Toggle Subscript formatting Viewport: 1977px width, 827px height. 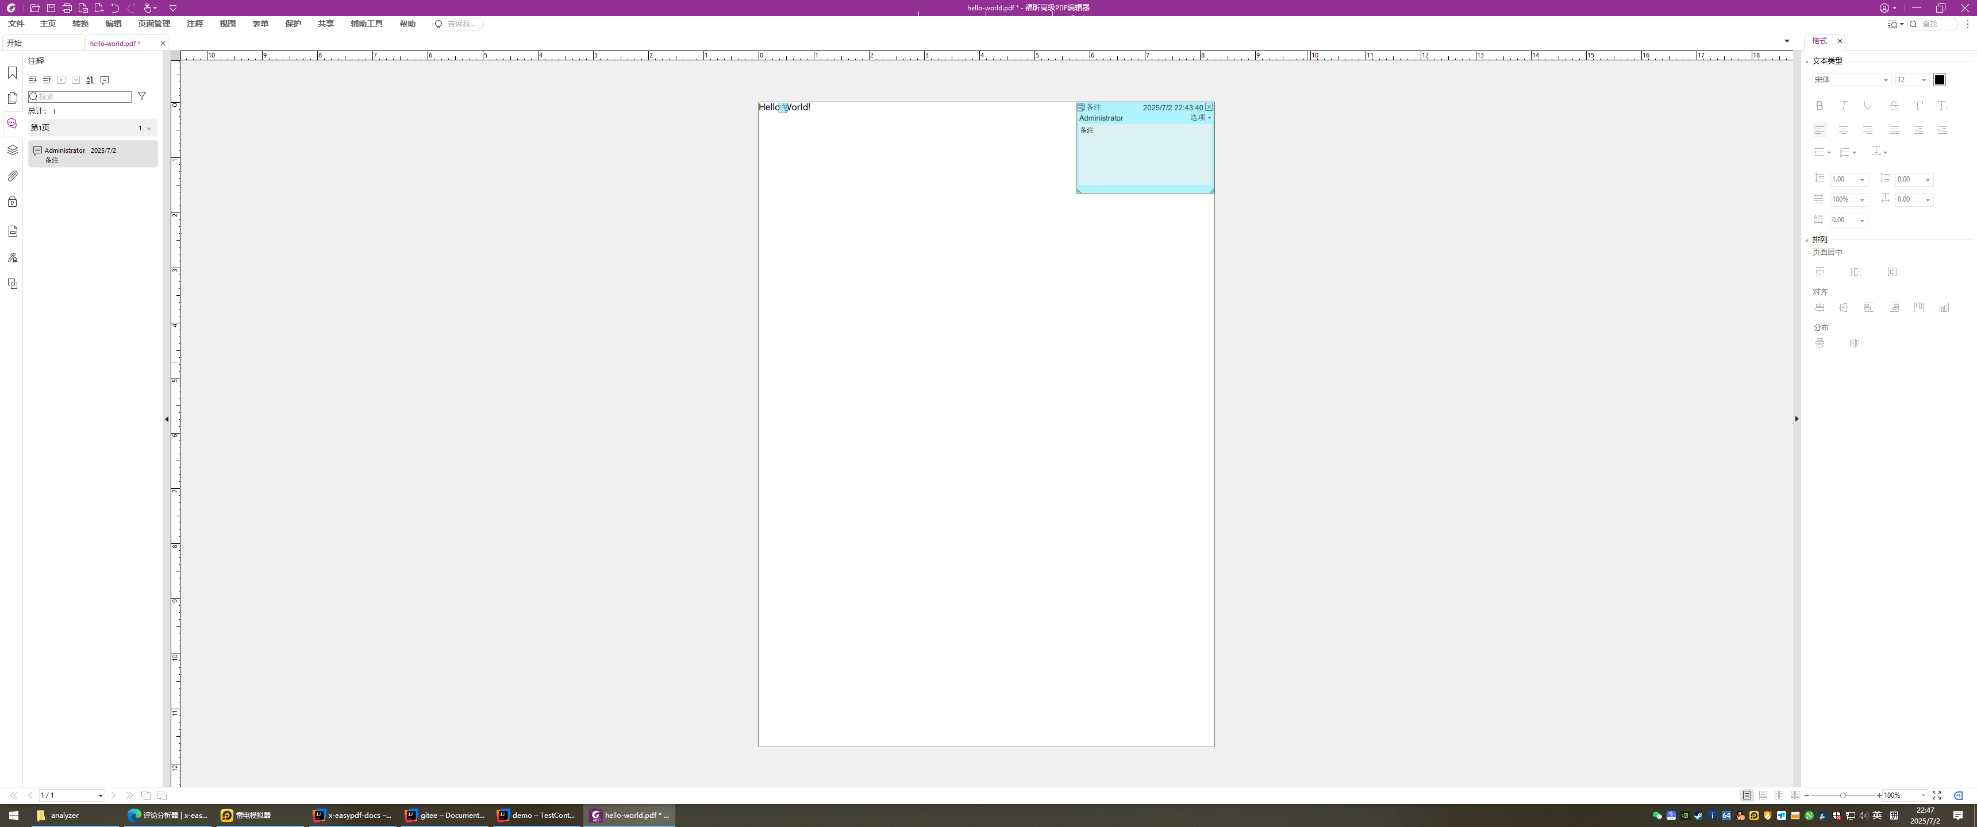[1943, 106]
